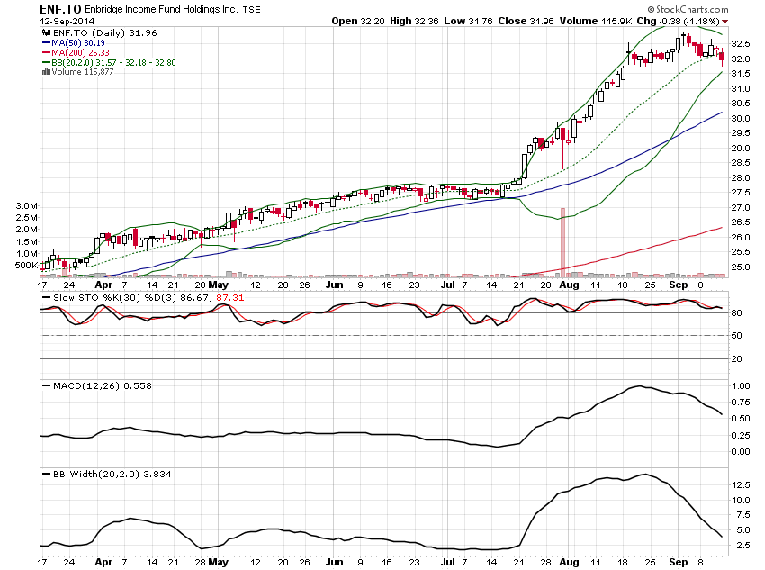Click the 0.00 label on MACD axis
765x570 pixels.
tap(741, 452)
